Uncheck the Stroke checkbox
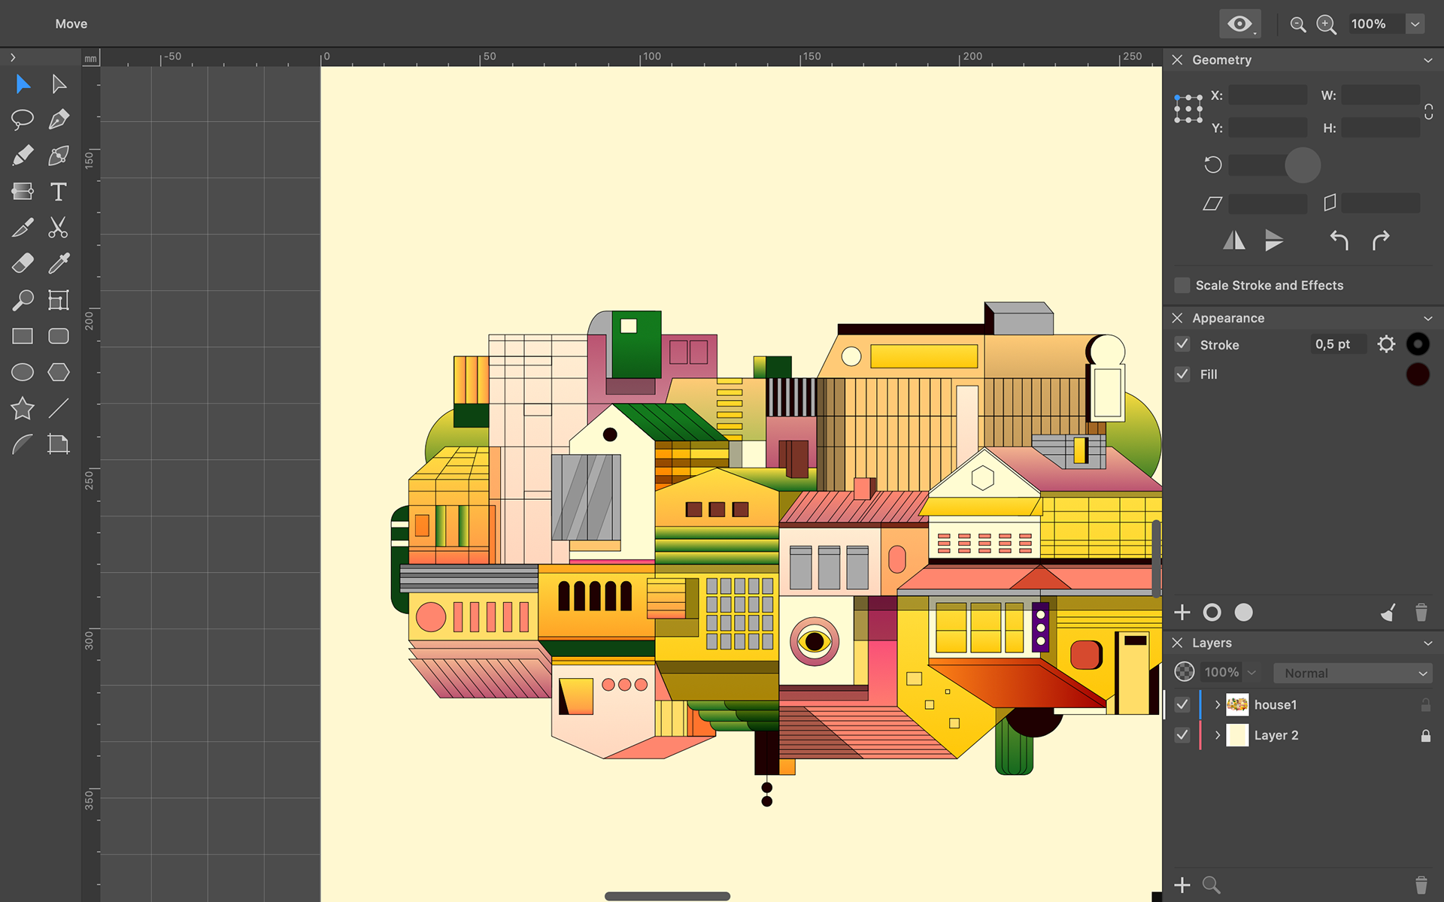The height and width of the screenshot is (902, 1444). [x=1182, y=344]
